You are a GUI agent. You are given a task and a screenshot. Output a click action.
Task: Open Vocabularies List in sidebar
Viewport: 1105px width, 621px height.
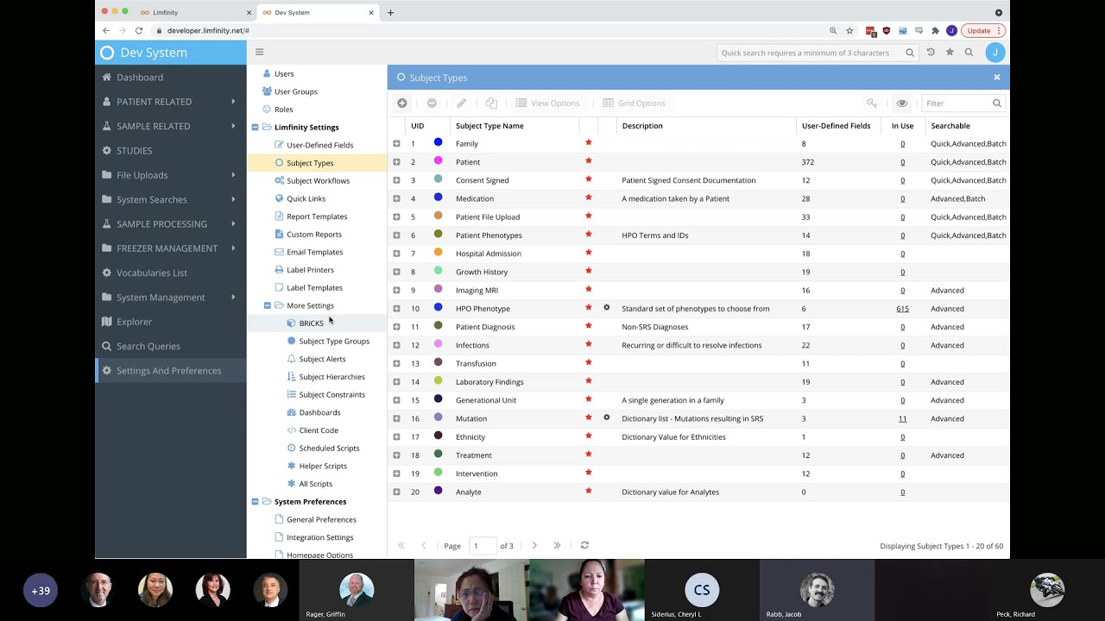[x=170, y=273]
